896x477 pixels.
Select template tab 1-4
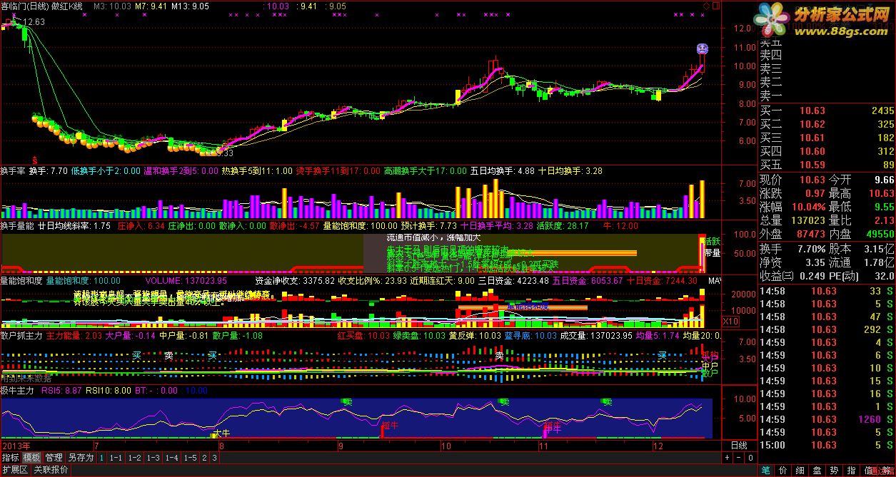tap(171, 458)
